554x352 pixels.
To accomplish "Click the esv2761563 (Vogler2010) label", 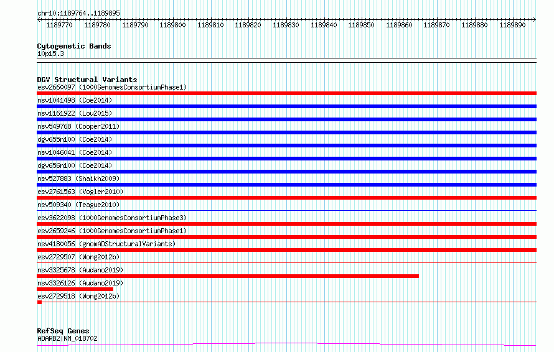I will (80, 192).
